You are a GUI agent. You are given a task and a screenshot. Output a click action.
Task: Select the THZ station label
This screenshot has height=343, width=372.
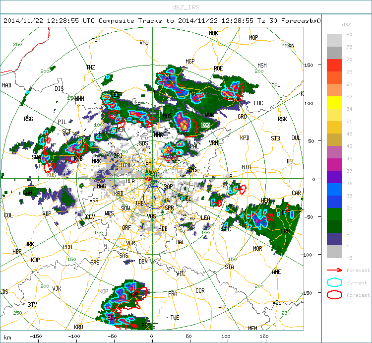click(91, 68)
